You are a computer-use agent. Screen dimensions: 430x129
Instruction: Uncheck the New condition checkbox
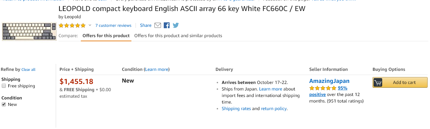(x=4, y=105)
